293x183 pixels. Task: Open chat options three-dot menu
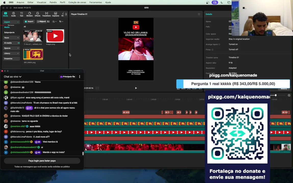(x=80, y=77)
